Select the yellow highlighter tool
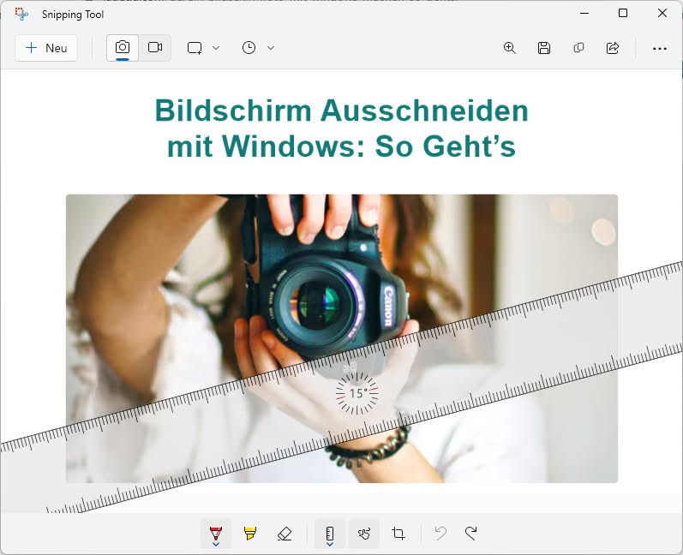This screenshot has width=683, height=555. coord(250,534)
